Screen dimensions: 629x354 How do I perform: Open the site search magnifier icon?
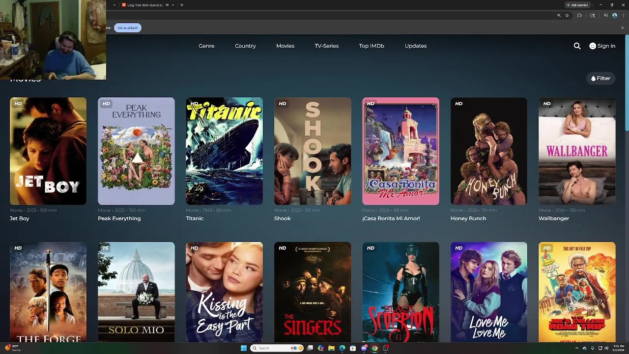click(577, 46)
